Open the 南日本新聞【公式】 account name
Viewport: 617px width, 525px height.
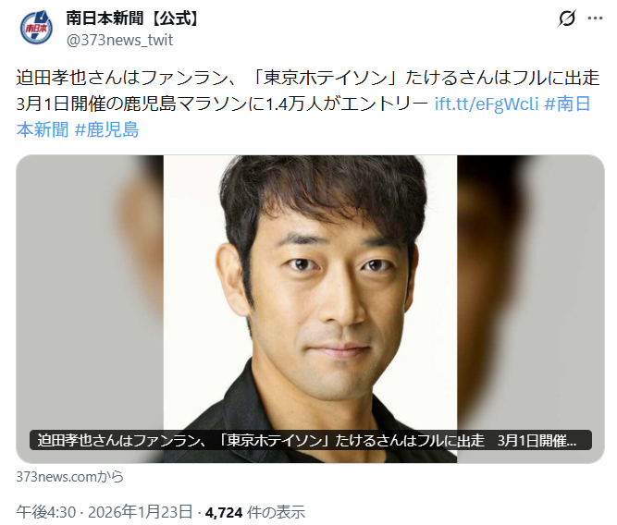[132, 18]
